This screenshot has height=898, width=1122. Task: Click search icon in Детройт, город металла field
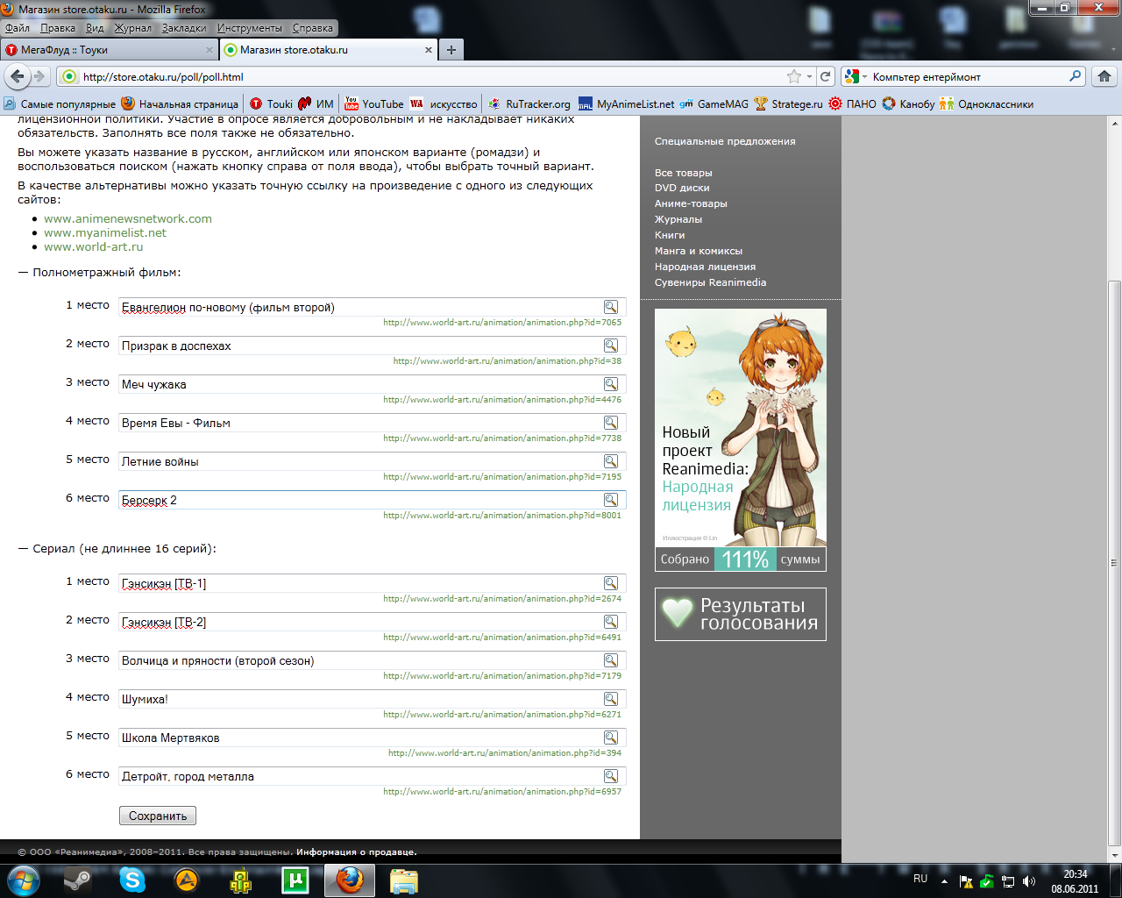point(611,776)
